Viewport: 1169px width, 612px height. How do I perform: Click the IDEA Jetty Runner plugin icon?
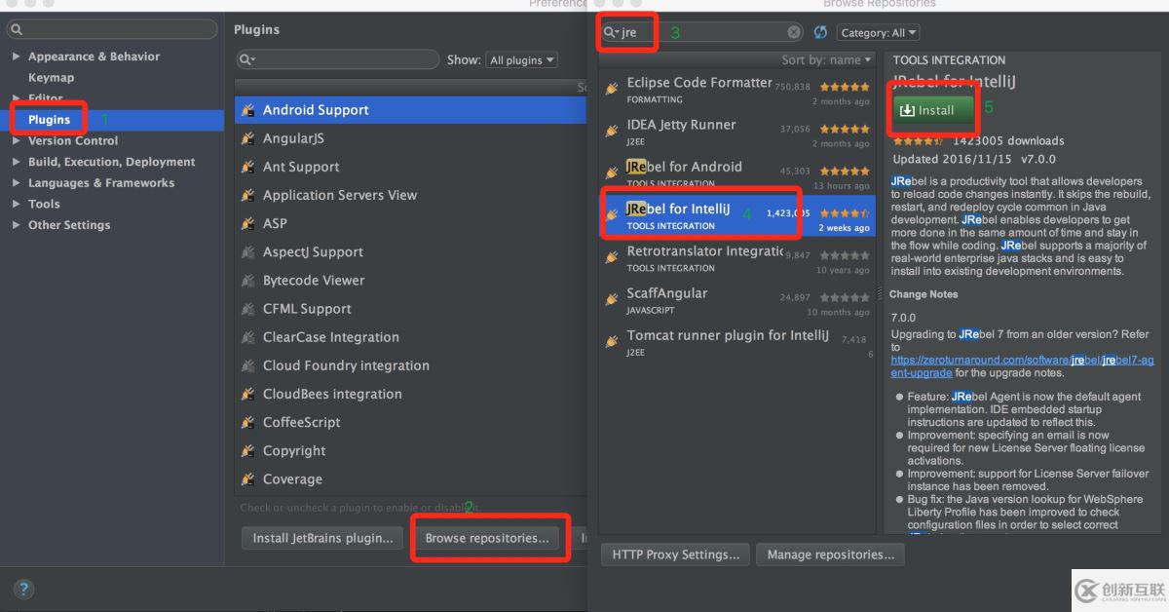coord(612,131)
